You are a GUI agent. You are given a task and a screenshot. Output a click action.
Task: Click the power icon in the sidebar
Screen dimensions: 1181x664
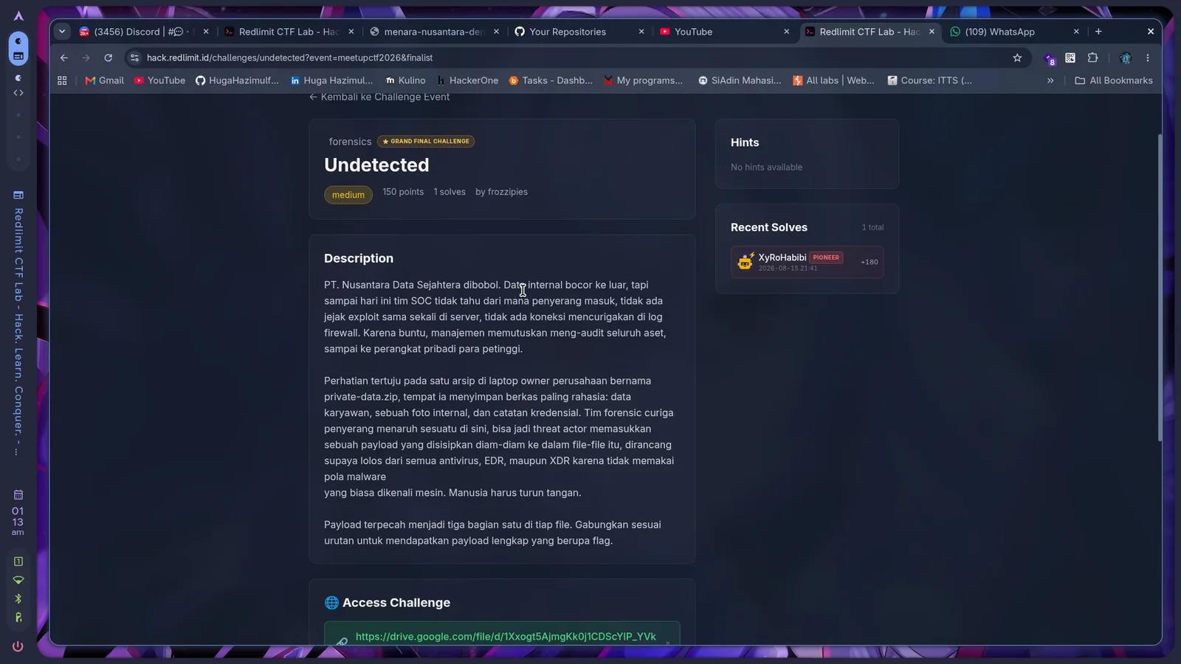[18, 646]
